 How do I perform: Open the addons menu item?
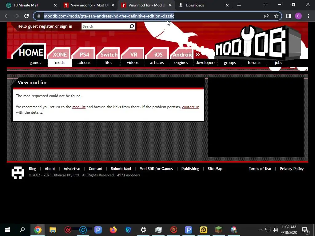click(x=84, y=63)
